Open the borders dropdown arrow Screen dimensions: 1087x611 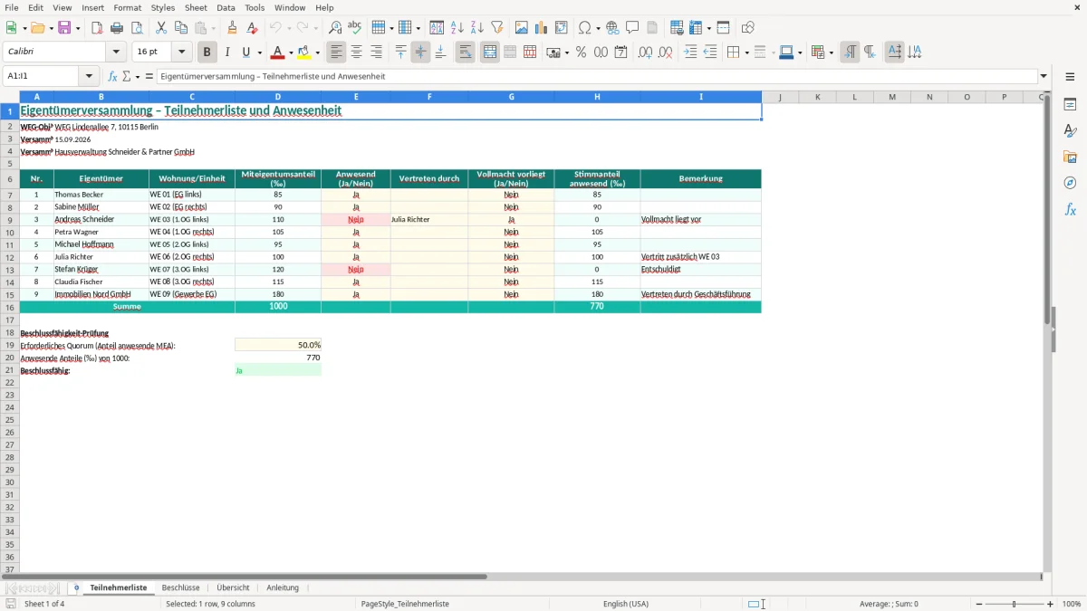746,53
